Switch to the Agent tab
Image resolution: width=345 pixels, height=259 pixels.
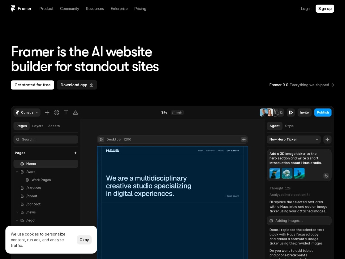coord(275,126)
